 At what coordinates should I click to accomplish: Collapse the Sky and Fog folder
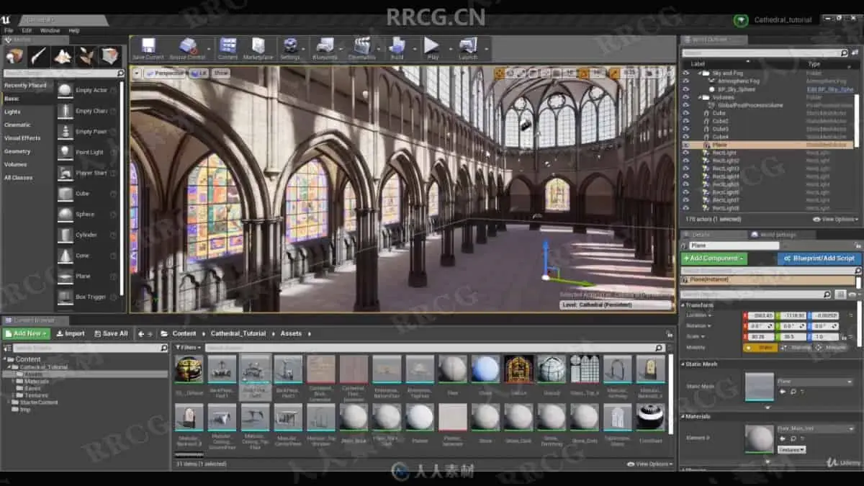(701, 73)
